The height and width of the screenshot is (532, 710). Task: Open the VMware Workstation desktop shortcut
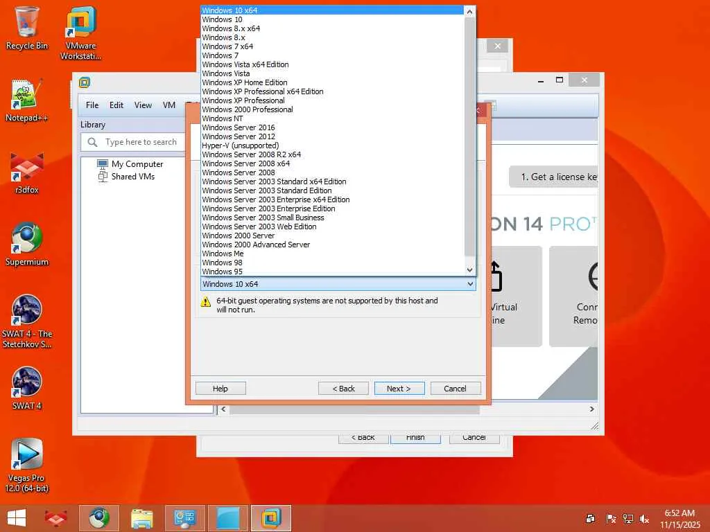[x=80, y=33]
